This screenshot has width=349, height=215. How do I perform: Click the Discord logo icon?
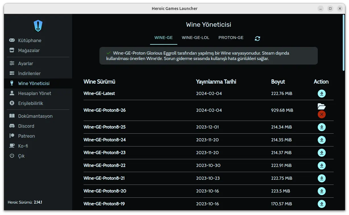12,126
